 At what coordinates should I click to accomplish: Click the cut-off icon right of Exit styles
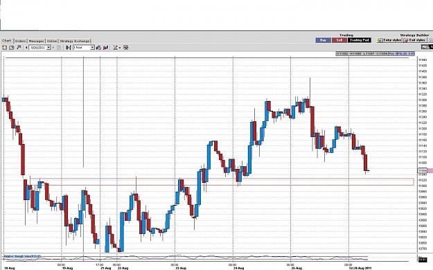pyautogui.click(x=430, y=40)
